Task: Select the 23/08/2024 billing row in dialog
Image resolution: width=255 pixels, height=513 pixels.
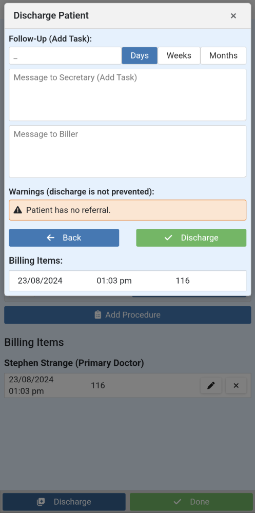Action: [x=128, y=281]
